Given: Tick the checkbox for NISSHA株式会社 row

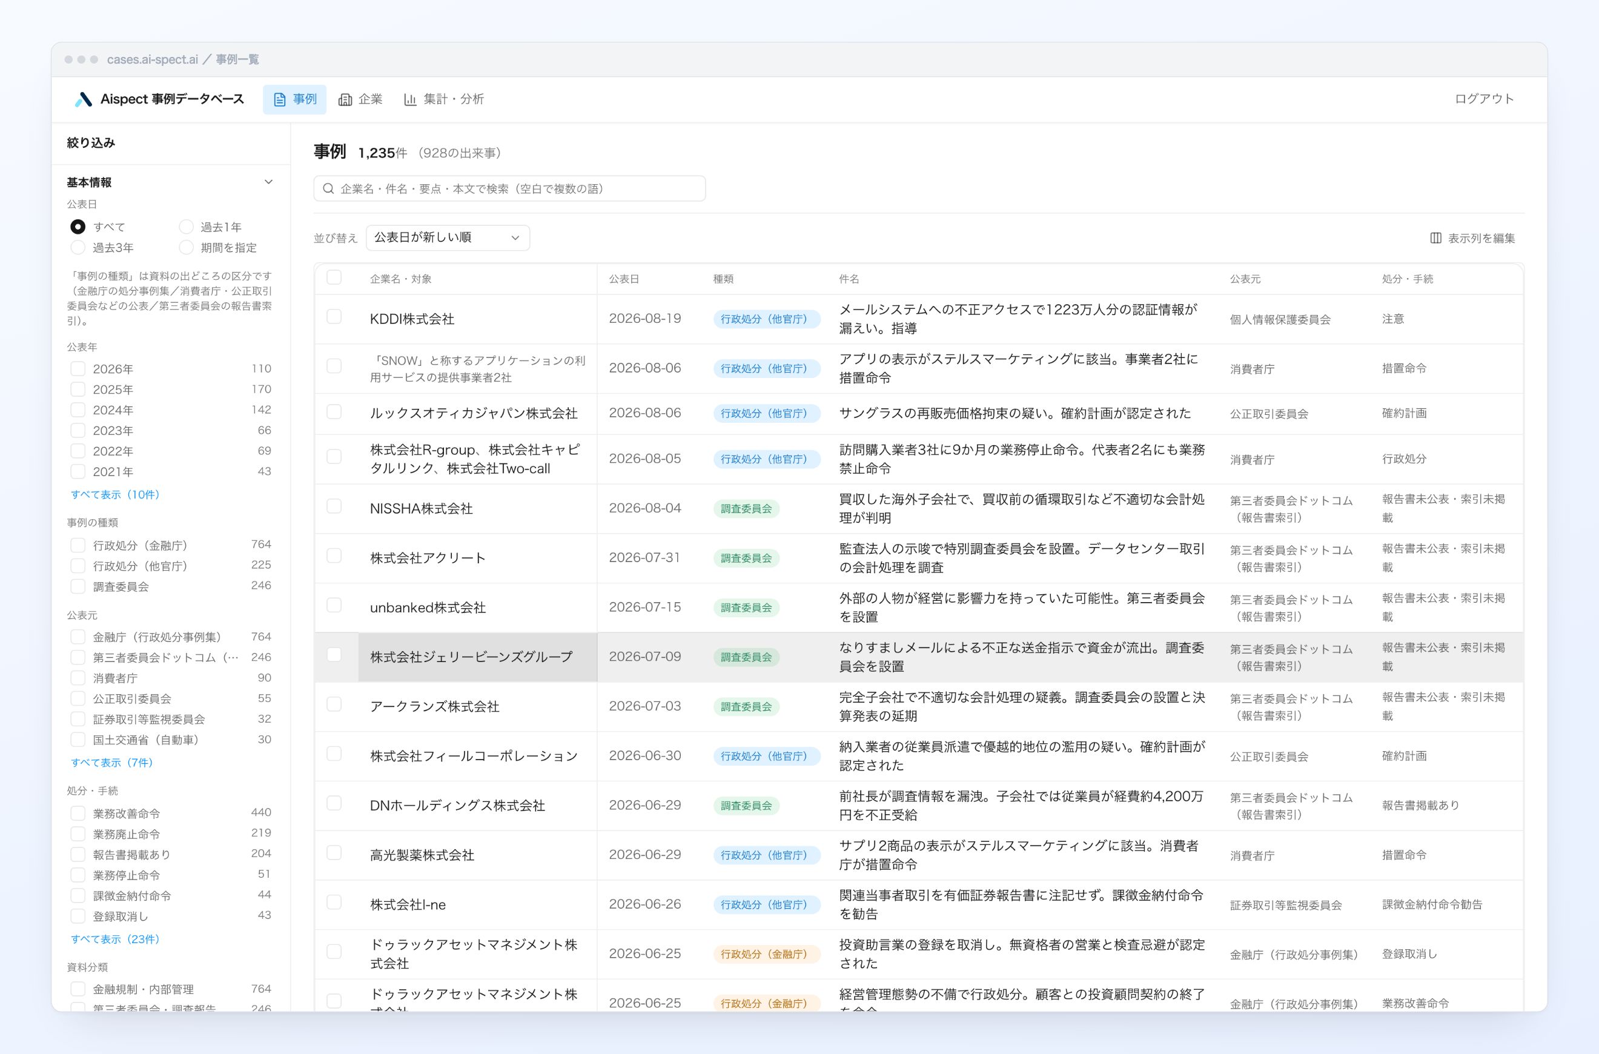Looking at the screenshot, I should point(334,506).
